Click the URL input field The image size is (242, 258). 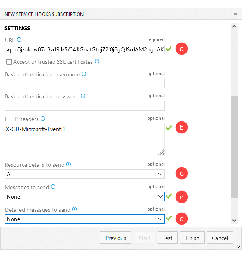(x=85, y=49)
